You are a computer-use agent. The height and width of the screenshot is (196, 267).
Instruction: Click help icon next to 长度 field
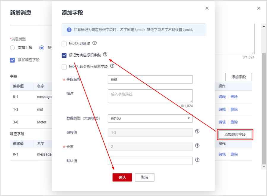197,146
